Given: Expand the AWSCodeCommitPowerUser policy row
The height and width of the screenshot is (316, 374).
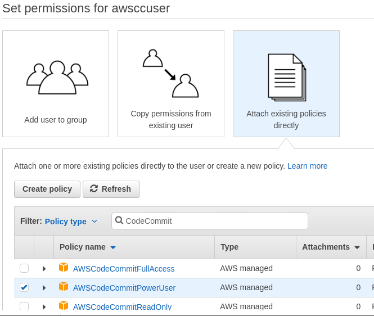Looking at the screenshot, I should click(44, 288).
